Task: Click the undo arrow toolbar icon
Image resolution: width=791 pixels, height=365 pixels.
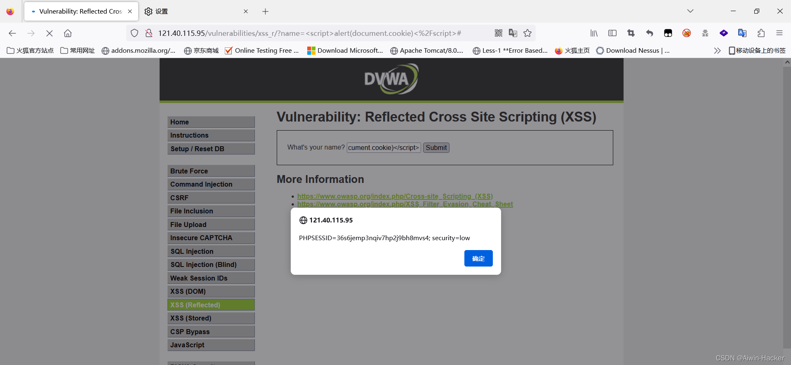Action: pyautogui.click(x=650, y=33)
